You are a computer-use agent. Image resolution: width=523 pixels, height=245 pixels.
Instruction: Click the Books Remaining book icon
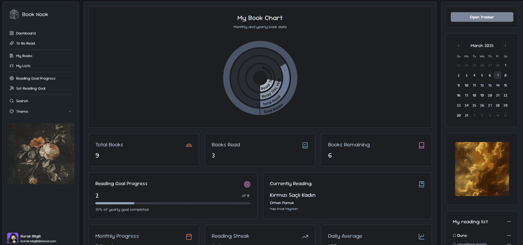click(421, 145)
